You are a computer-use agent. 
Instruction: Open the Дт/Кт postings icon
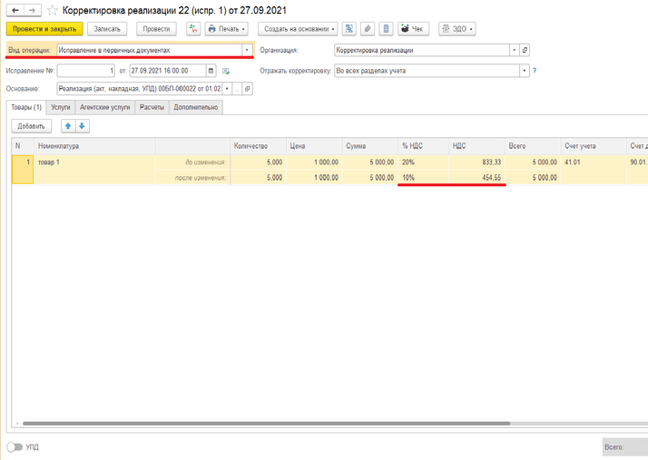point(193,29)
